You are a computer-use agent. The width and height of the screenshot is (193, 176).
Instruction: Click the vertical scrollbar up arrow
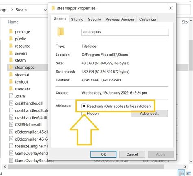point(191,20)
